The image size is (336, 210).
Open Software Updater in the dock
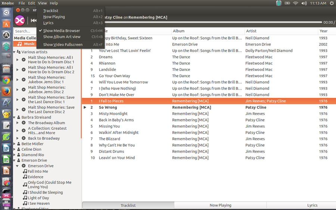pos(6,35)
